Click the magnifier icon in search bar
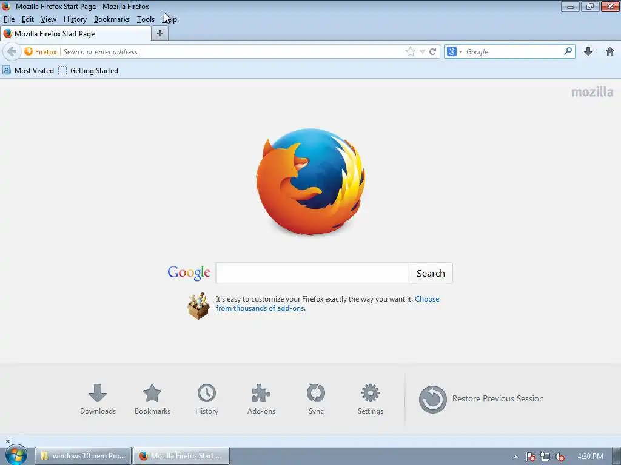 pyautogui.click(x=568, y=51)
